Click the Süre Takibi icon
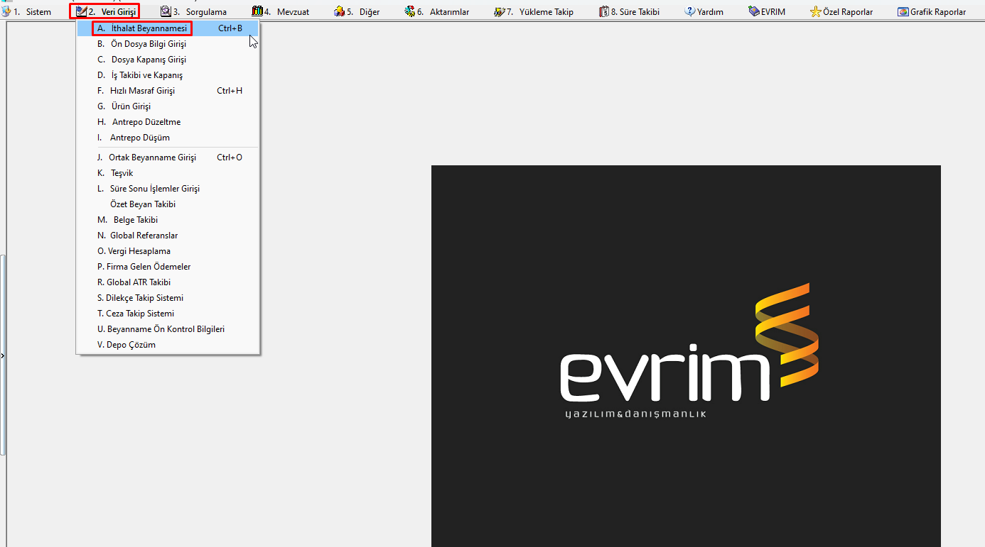The width and height of the screenshot is (985, 547). pos(604,11)
